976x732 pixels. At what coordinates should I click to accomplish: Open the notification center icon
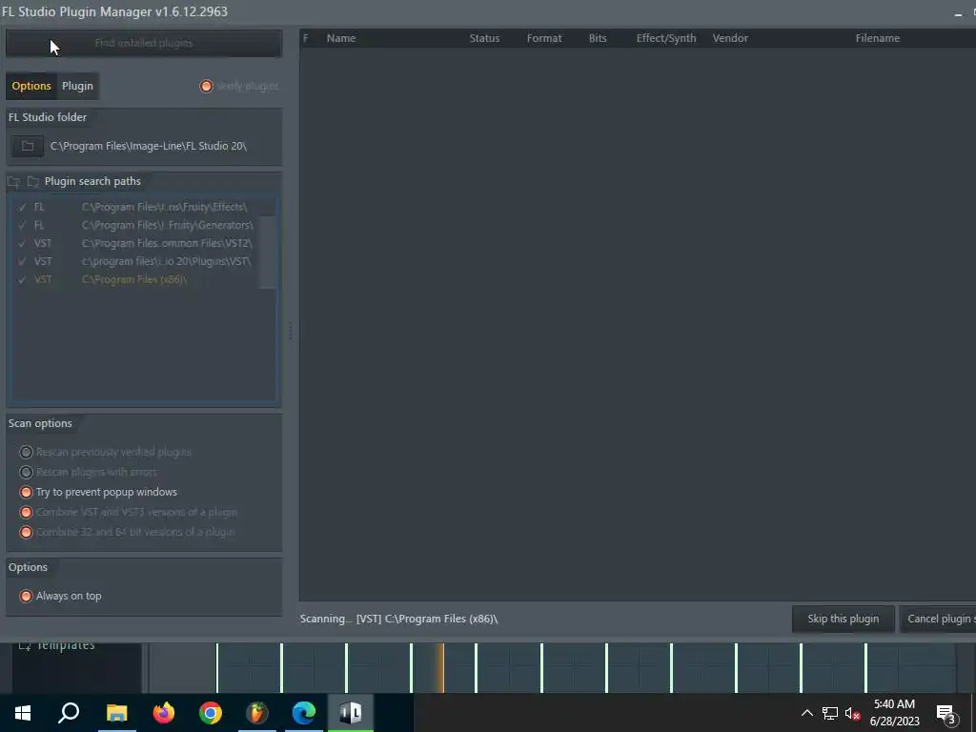tap(946, 713)
